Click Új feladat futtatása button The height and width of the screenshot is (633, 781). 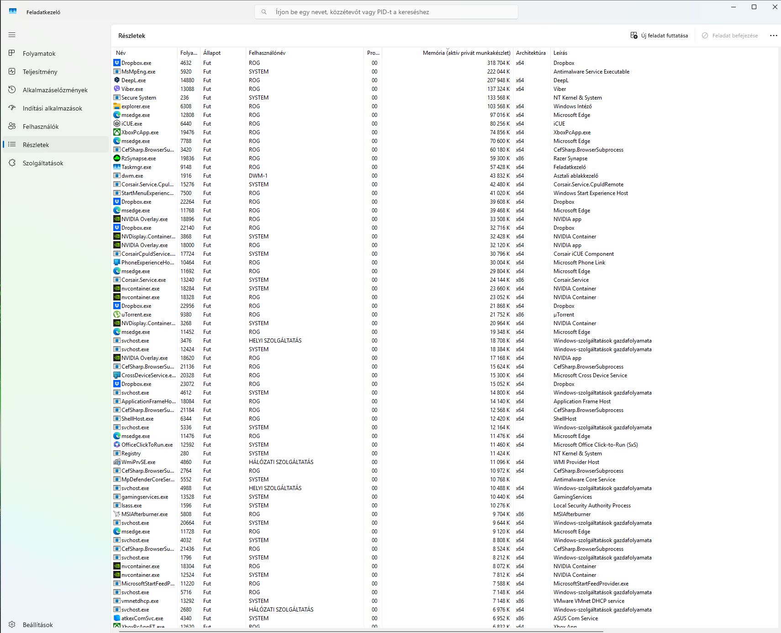pos(659,36)
